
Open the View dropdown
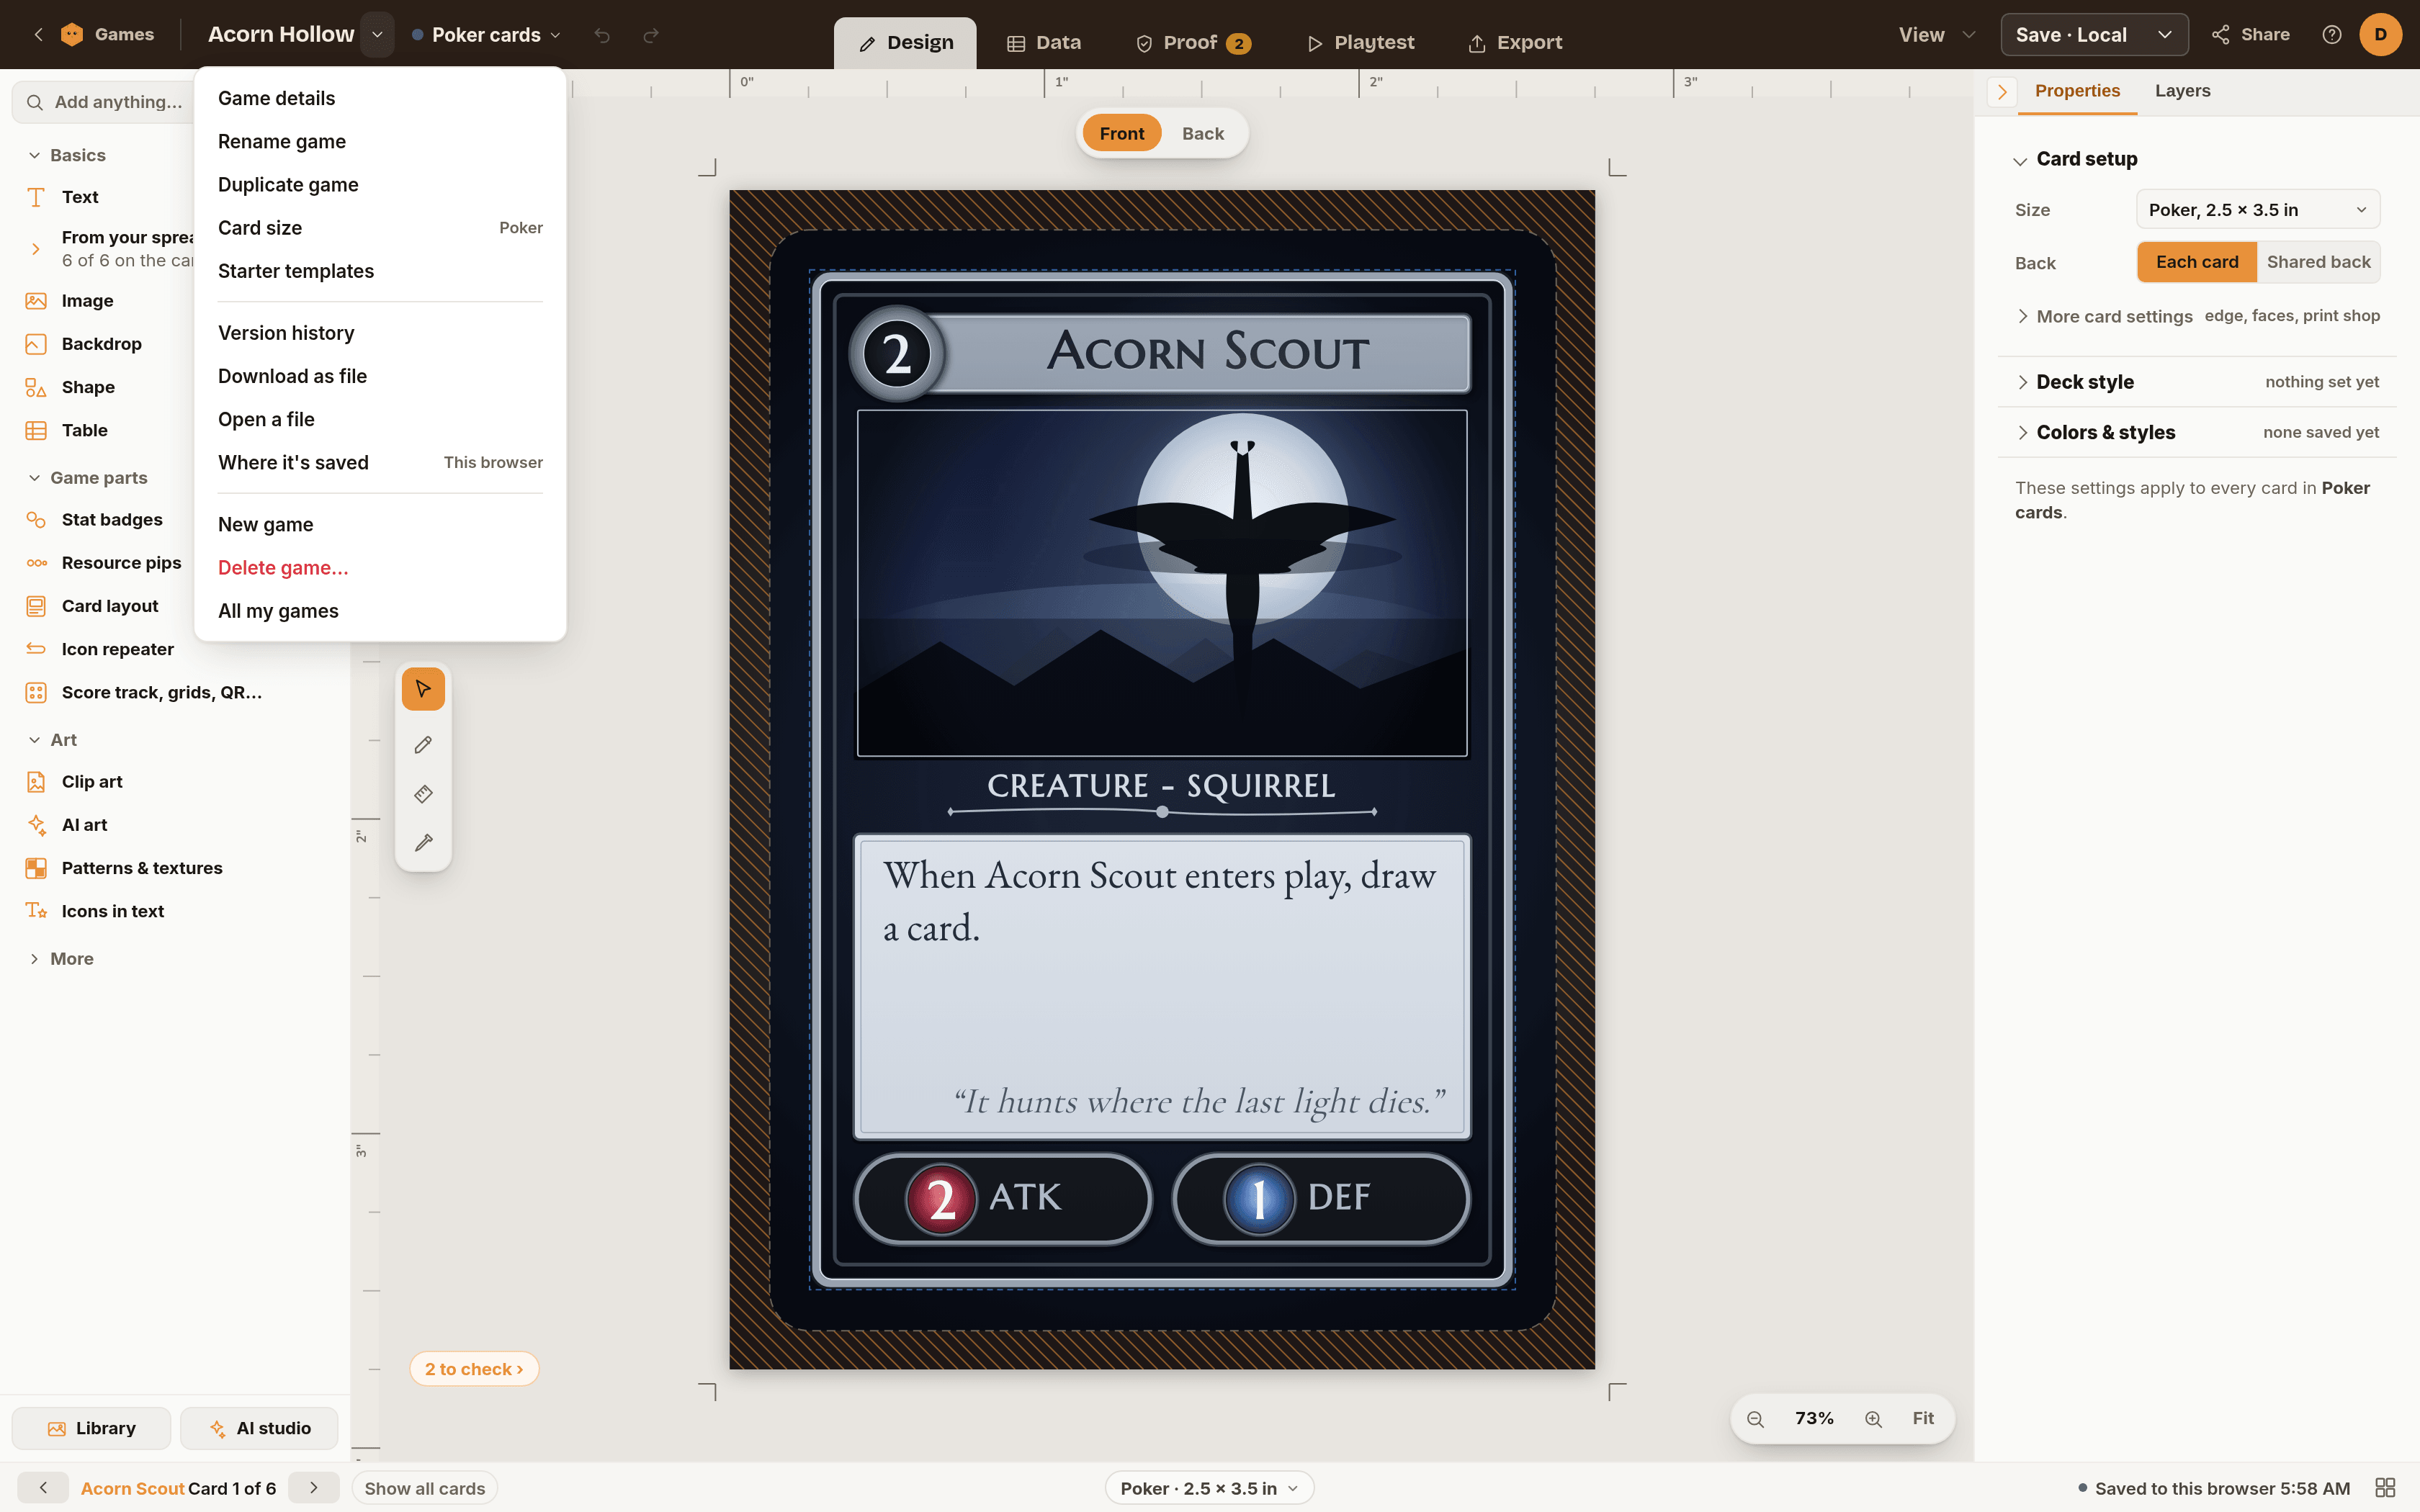1936,35
